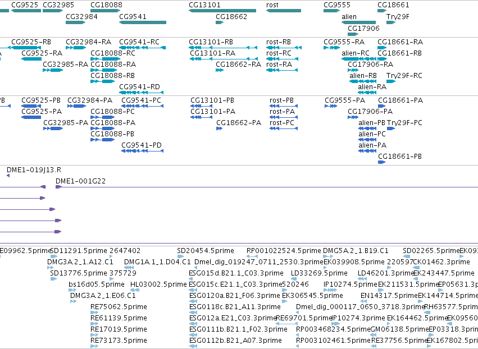Select the rost gene annotation bar

(x=284, y=11)
